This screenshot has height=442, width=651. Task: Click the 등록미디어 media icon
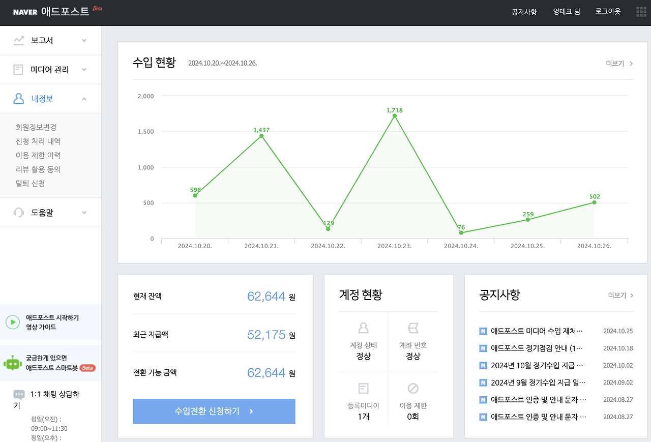point(363,387)
